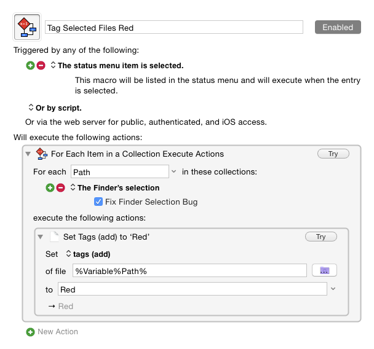Collapse the Set Tags action
Image resolution: width=374 pixels, height=349 pixels.
pyautogui.click(x=41, y=237)
